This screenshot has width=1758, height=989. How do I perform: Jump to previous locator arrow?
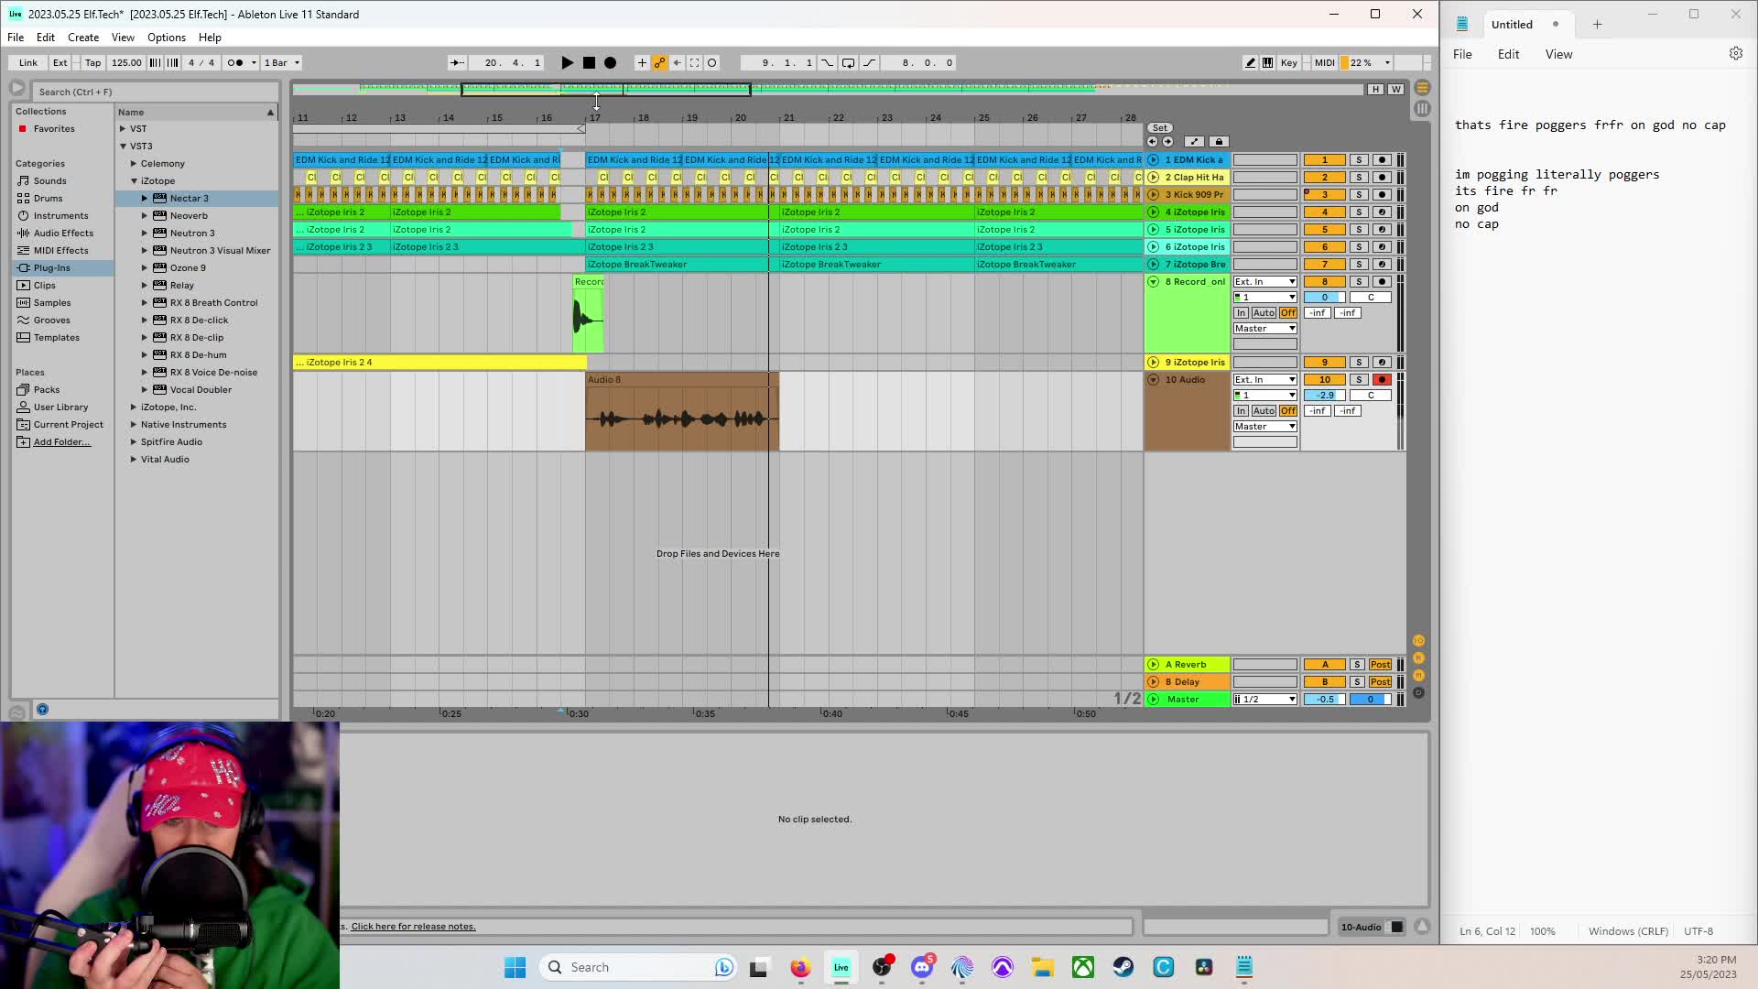(1152, 142)
